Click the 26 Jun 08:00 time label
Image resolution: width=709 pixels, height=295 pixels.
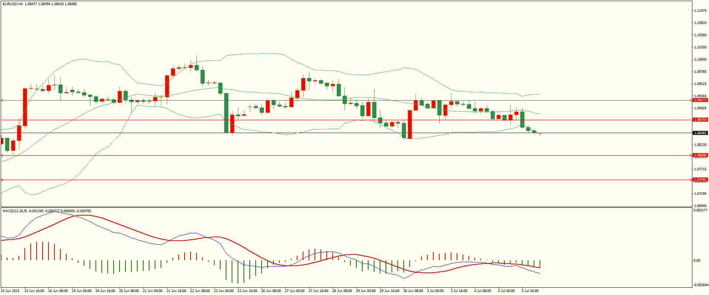pyautogui.click(x=271, y=291)
